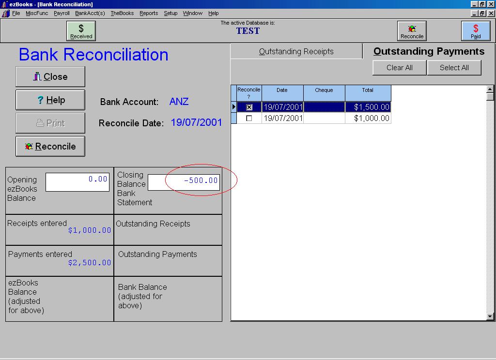Image resolution: width=496 pixels, height=360 pixels.
Task: Click the row selector arrow of the first payment
Action: tap(234, 107)
